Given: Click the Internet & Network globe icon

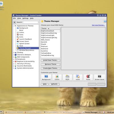Looking at the screenshot, I should pyautogui.click(x=16, y=55).
